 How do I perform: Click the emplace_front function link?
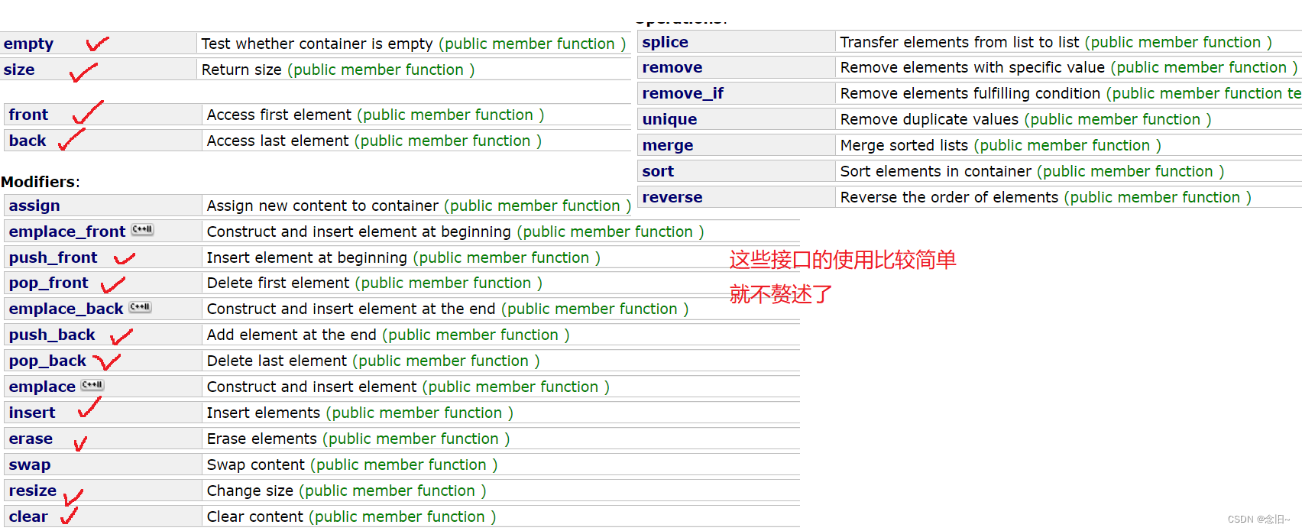(x=67, y=232)
